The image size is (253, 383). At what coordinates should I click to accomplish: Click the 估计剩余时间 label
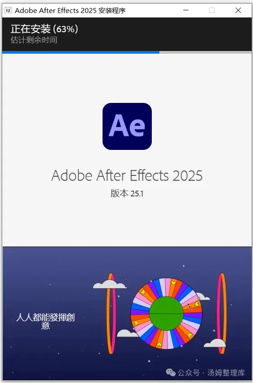click(34, 40)
